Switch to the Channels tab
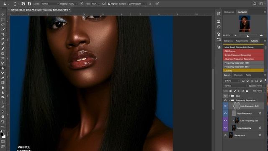This screenshot has width=268, height=151. pyautogui.click(x=238, y=75)
